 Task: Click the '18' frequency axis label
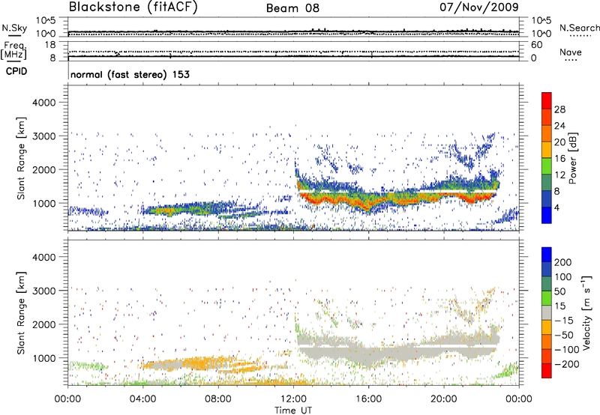pos(49,45)
